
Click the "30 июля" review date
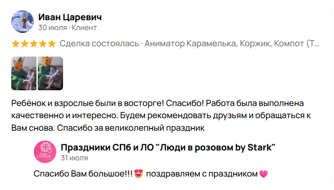click(52, 28)
